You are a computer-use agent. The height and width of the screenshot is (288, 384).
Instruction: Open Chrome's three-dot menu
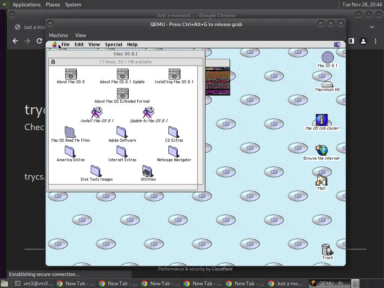coord(375,41)
